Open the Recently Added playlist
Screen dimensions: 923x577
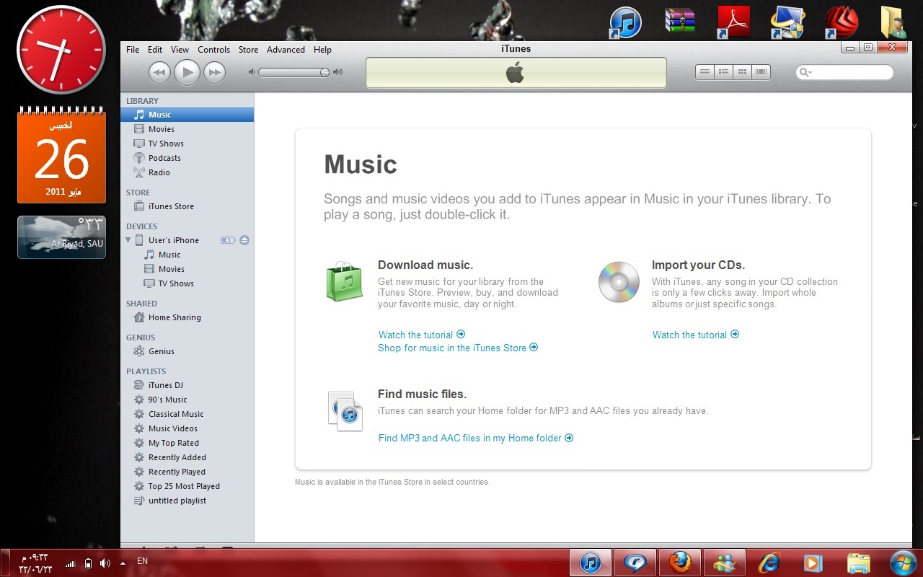coord(187,457)
